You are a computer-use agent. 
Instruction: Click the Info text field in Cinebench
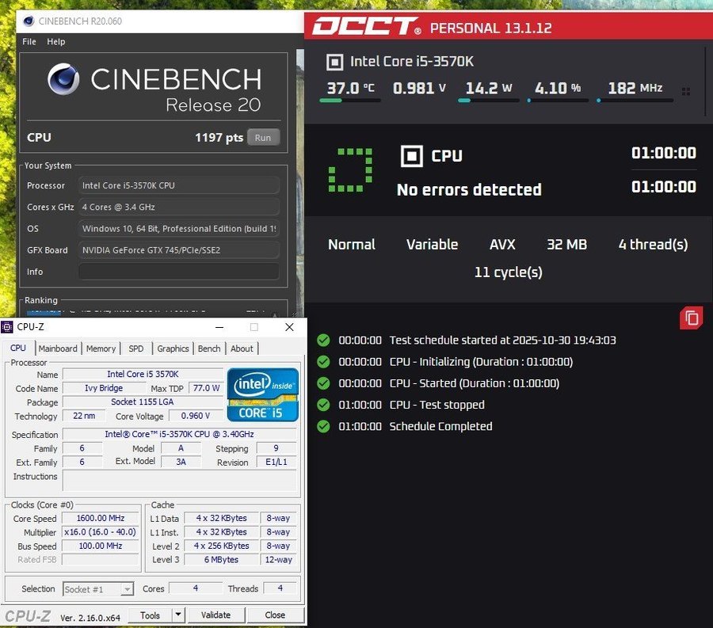(179, 272)
